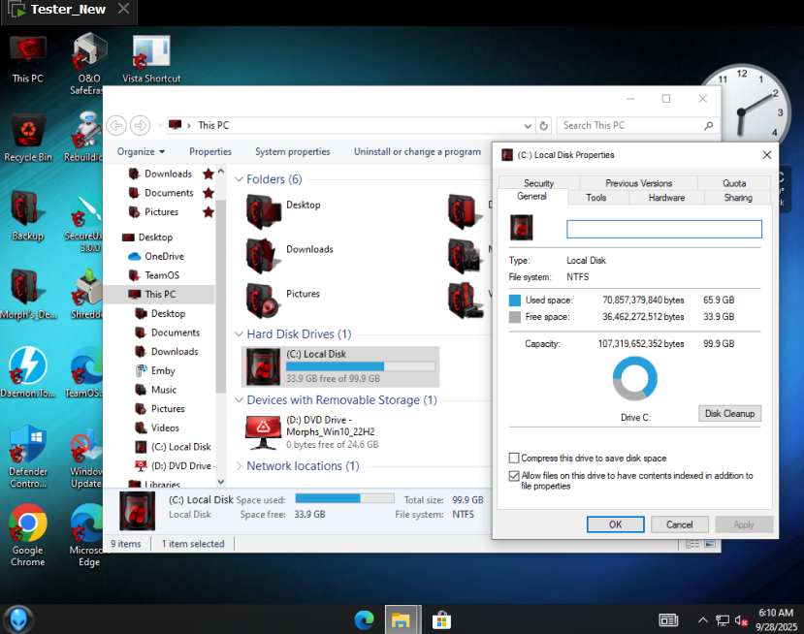This screenshot has height=634, width=804.
Task: Launch Microsoft Edge from the taskbar
Action: click(365, 619)
